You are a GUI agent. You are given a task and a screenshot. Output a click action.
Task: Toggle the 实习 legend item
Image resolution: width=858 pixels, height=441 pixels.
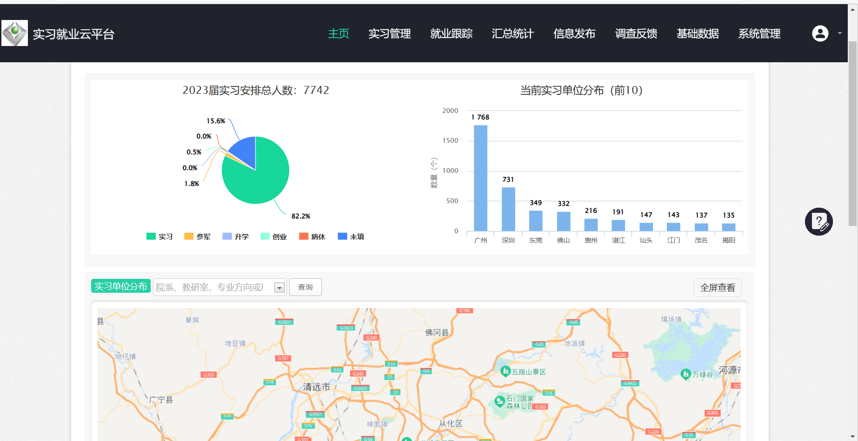click(160, 237)
